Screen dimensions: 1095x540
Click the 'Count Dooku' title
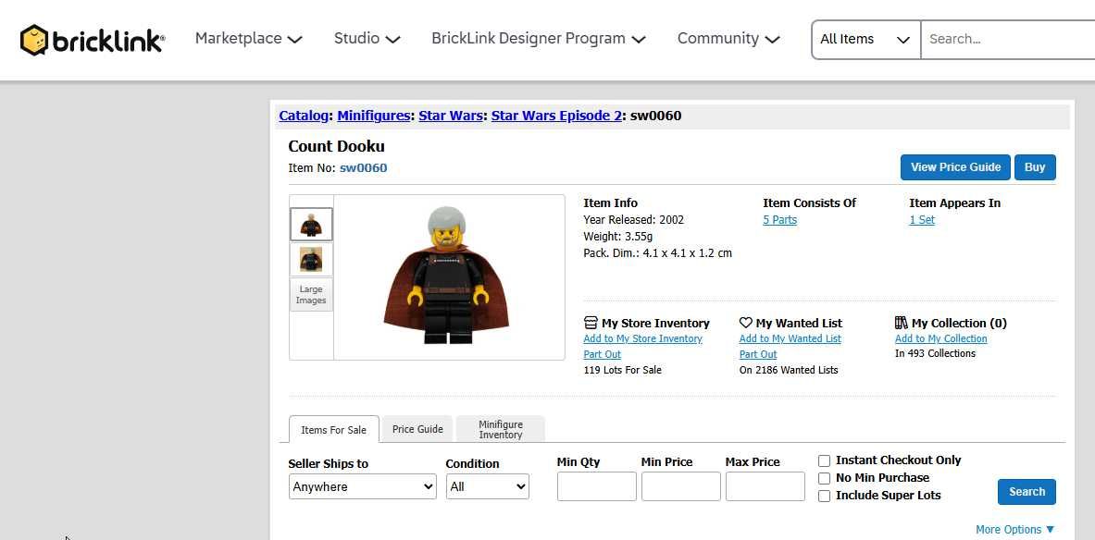click(336, 146)
